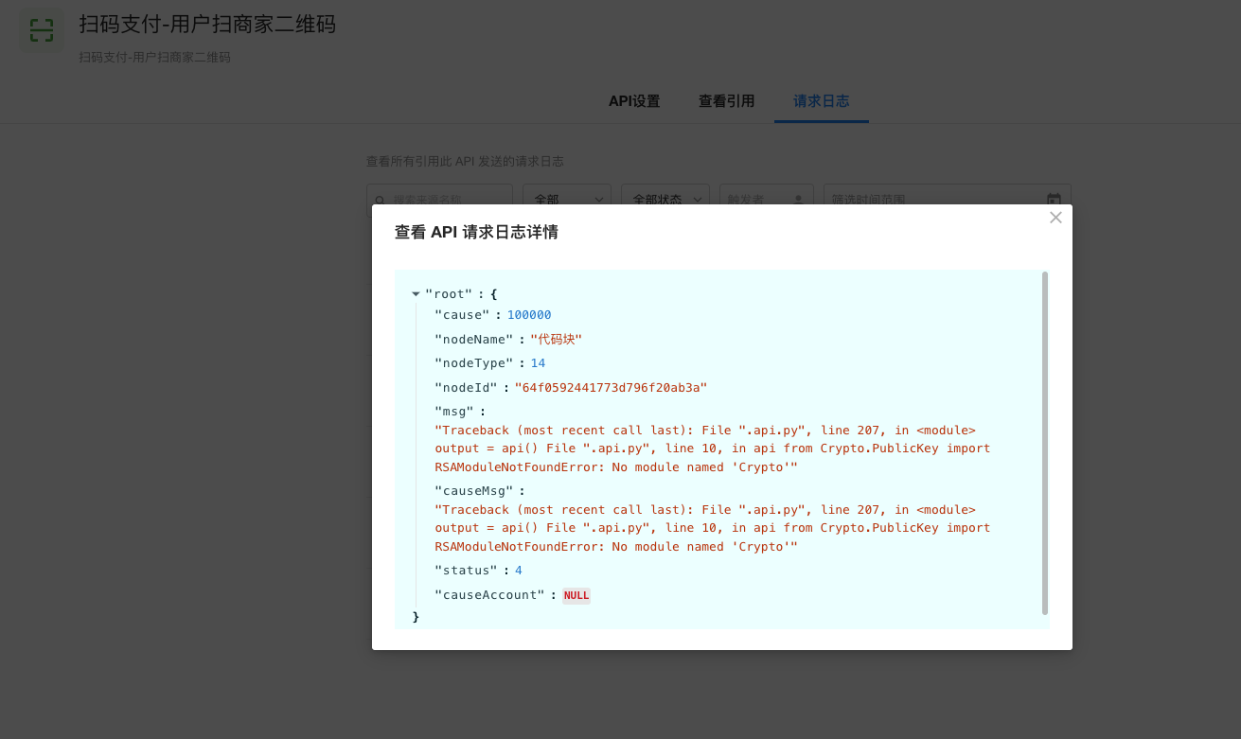Click the nodeId value "64f0592441773d796f20ab3a"
The width and height of the screenshot is (1241, 739).
tap(611, 388)
